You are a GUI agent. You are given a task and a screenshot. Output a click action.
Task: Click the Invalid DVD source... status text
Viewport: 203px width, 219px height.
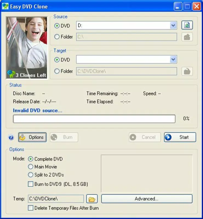point(38,111)
